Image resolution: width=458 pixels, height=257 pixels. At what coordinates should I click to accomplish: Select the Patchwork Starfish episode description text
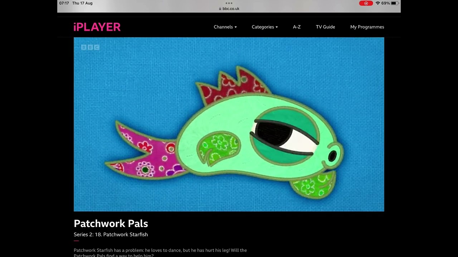[160, 253]
